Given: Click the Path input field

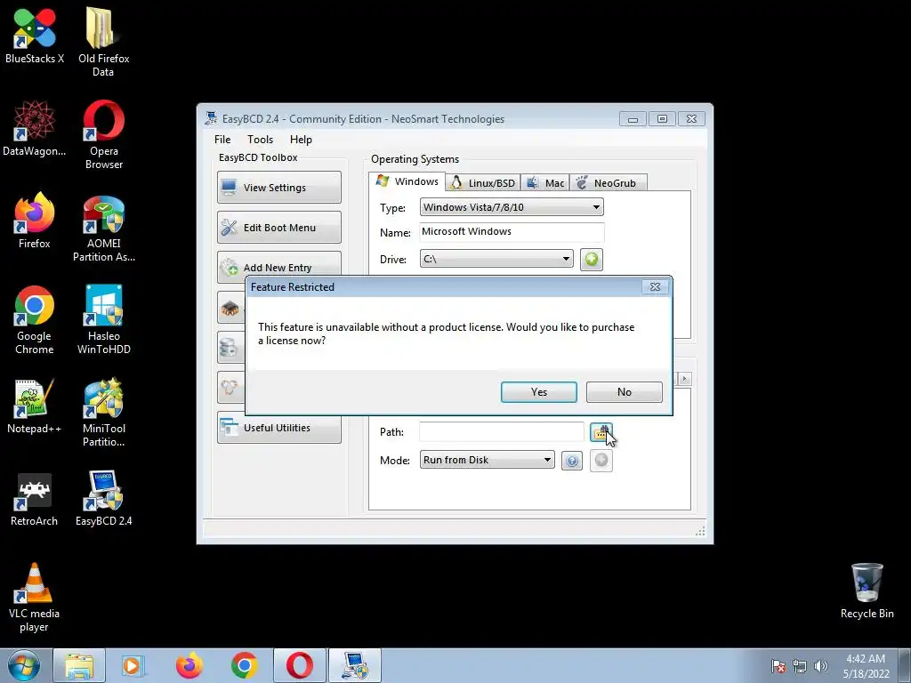Looking at the screenshot, I should 502,432.
